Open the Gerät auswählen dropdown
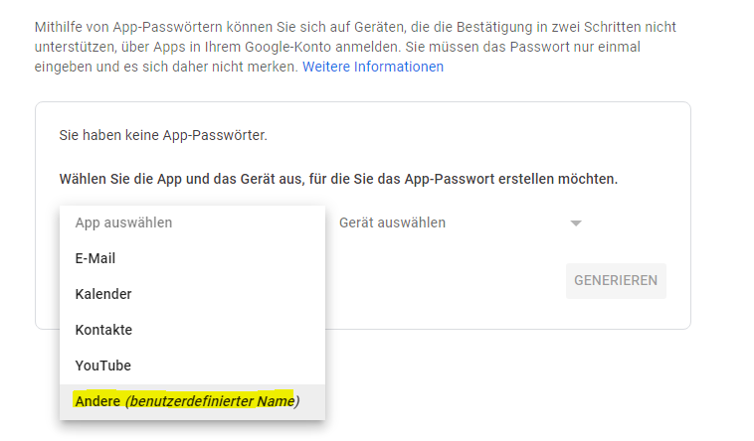Viewport: 754px width, 441px height. [x=461, y=222]
